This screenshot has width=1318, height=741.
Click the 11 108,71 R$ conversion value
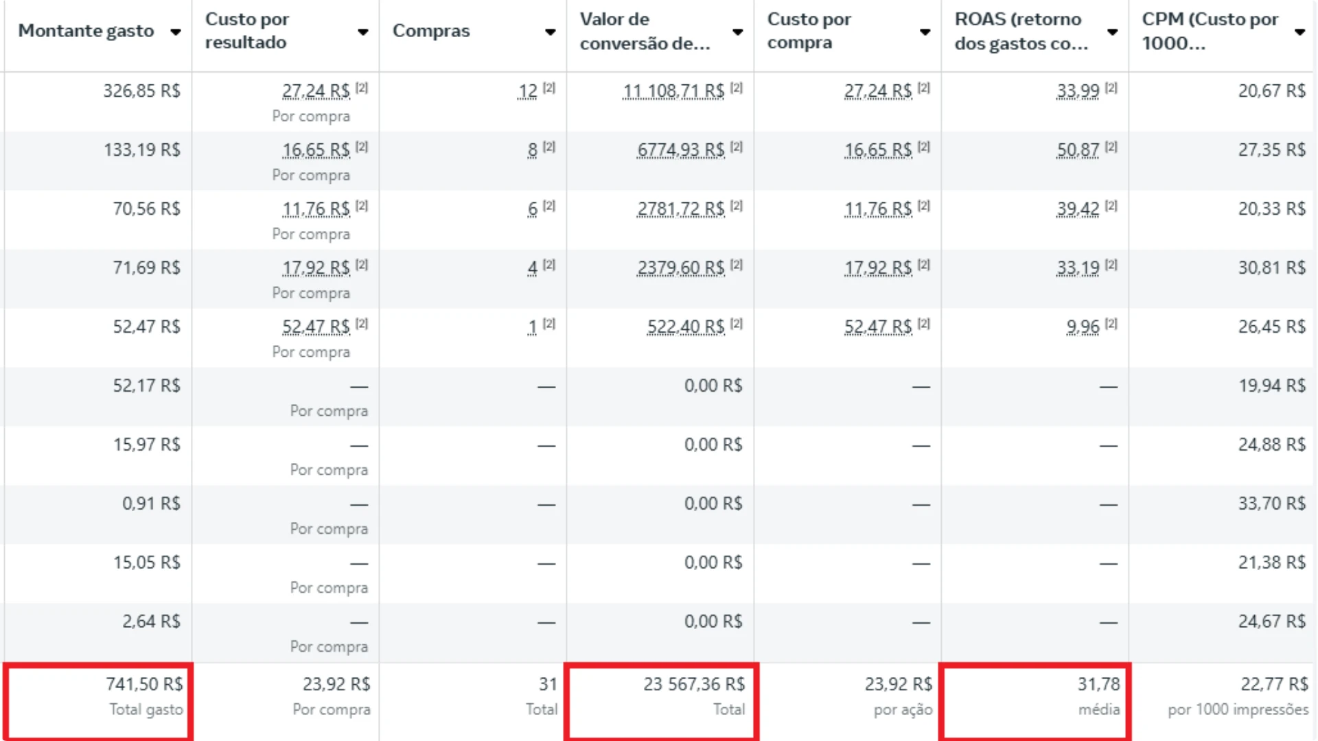[673, 91]
